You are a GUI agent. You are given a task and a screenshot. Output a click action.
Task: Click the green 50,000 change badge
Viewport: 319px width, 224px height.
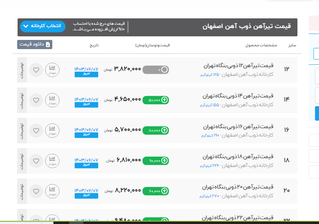155,99
